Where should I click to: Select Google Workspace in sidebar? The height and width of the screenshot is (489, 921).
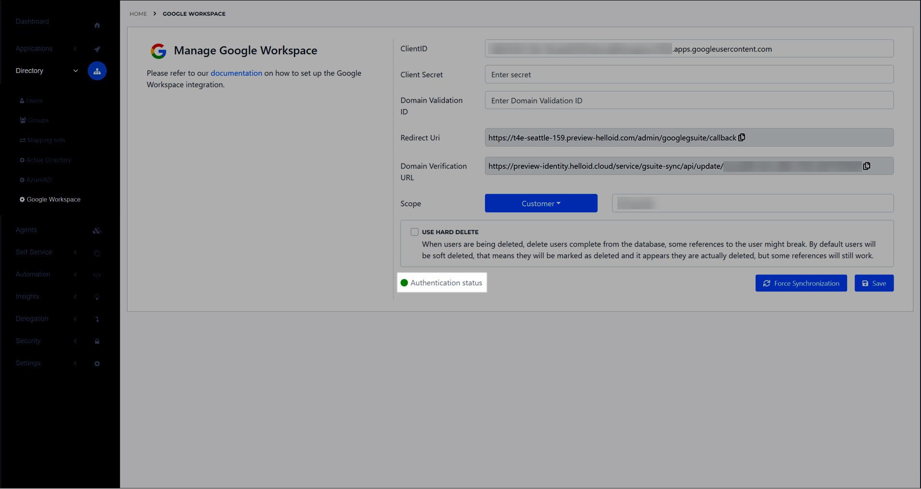[50, 200]
